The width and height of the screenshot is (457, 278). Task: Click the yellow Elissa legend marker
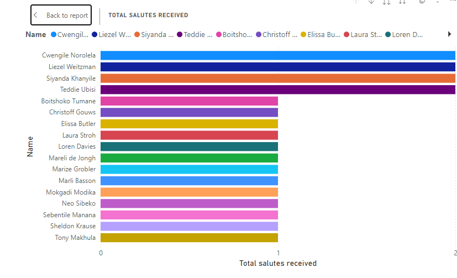303,34
